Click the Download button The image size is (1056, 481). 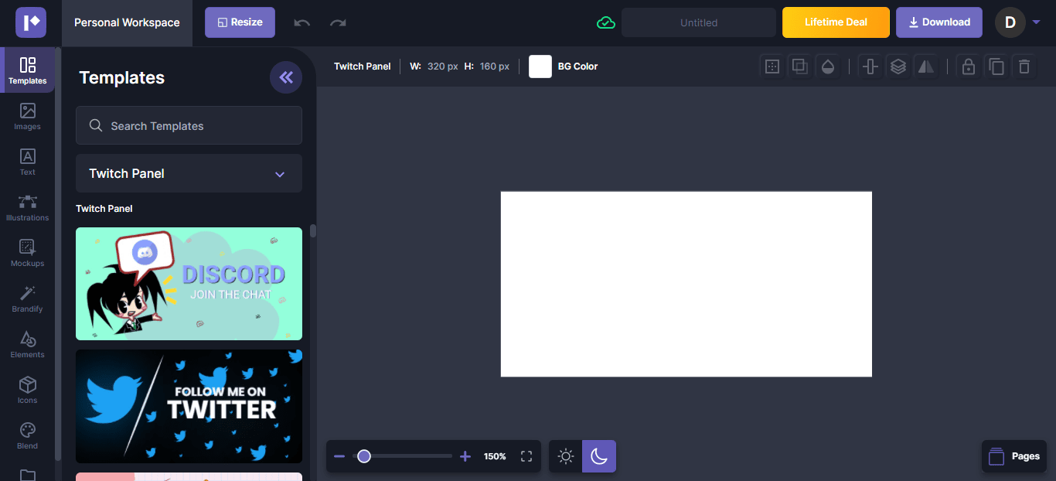[x=938, y=22]
